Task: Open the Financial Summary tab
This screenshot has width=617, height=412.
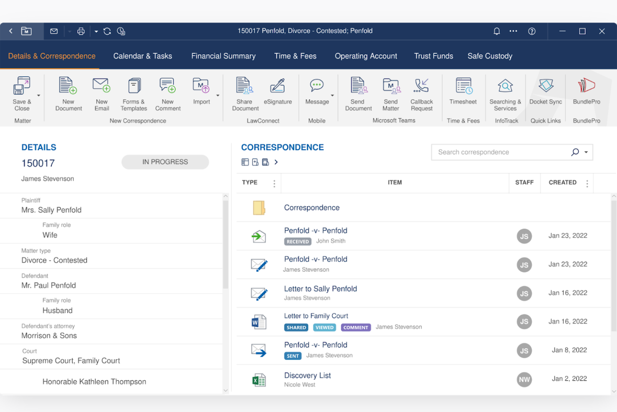Action: [x=223, y=56]
